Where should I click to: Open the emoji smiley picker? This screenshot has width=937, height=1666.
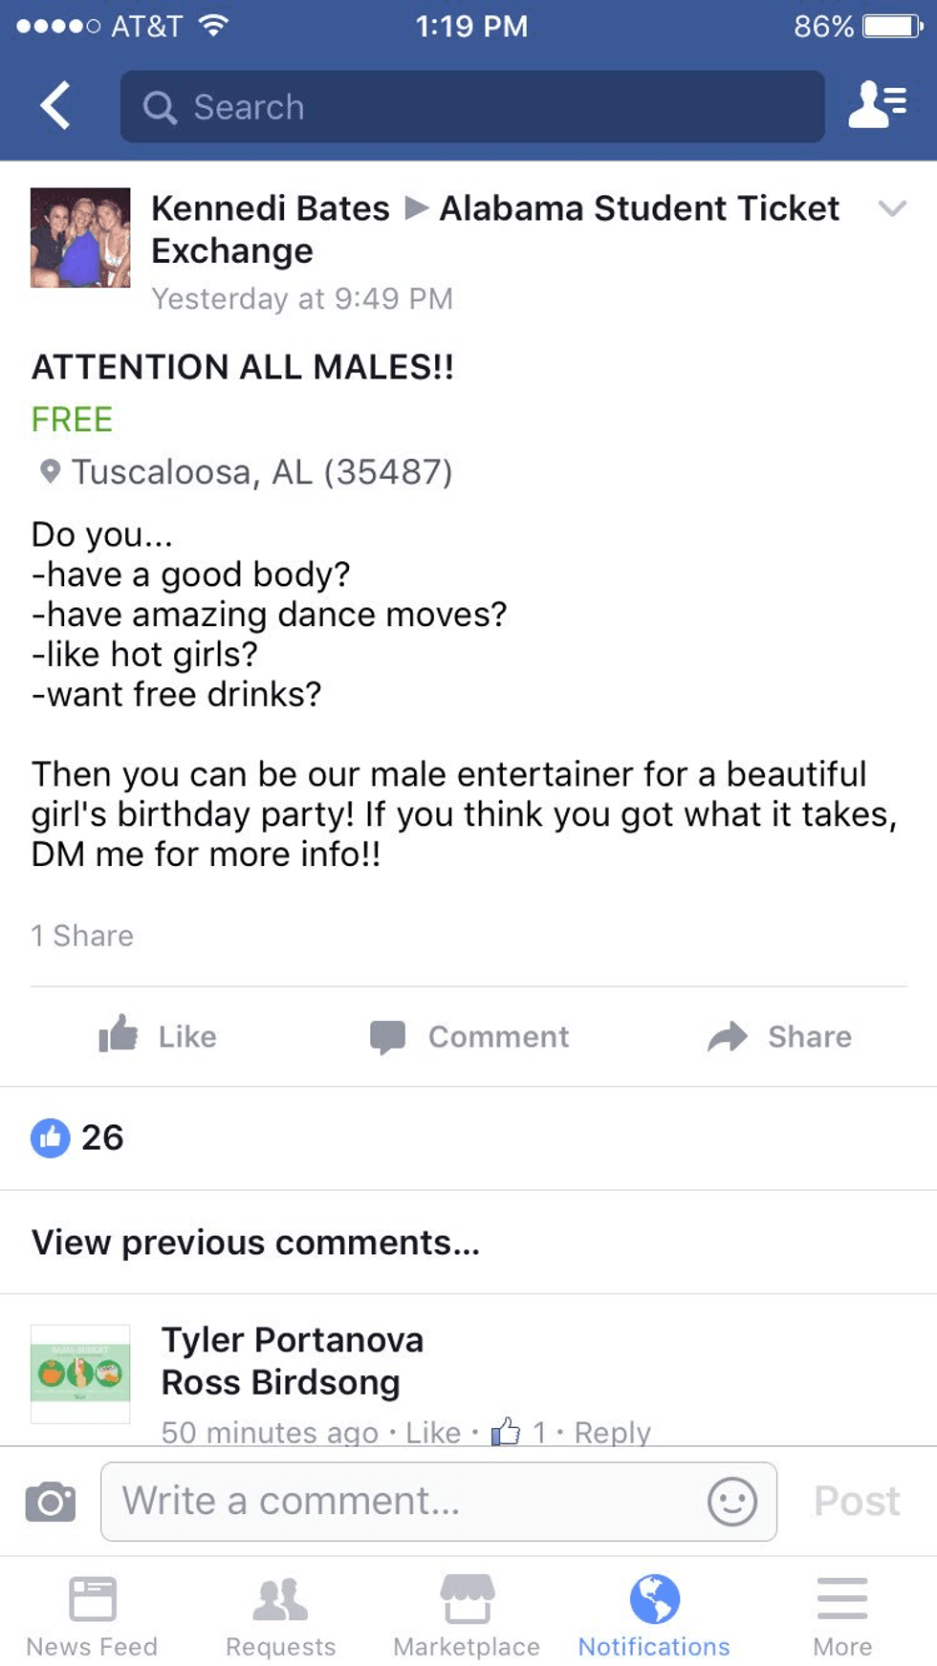(x=731, y=1502)
